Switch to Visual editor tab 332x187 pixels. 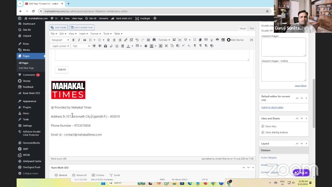point(243,28)
